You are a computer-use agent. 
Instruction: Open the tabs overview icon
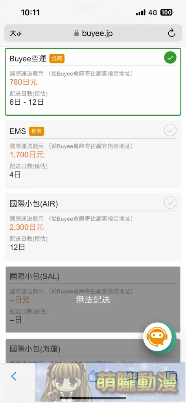[171, 376]
